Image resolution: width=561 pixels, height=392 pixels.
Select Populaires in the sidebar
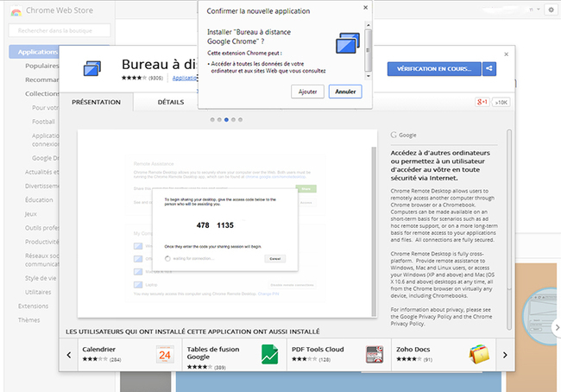tap(41, 66)
